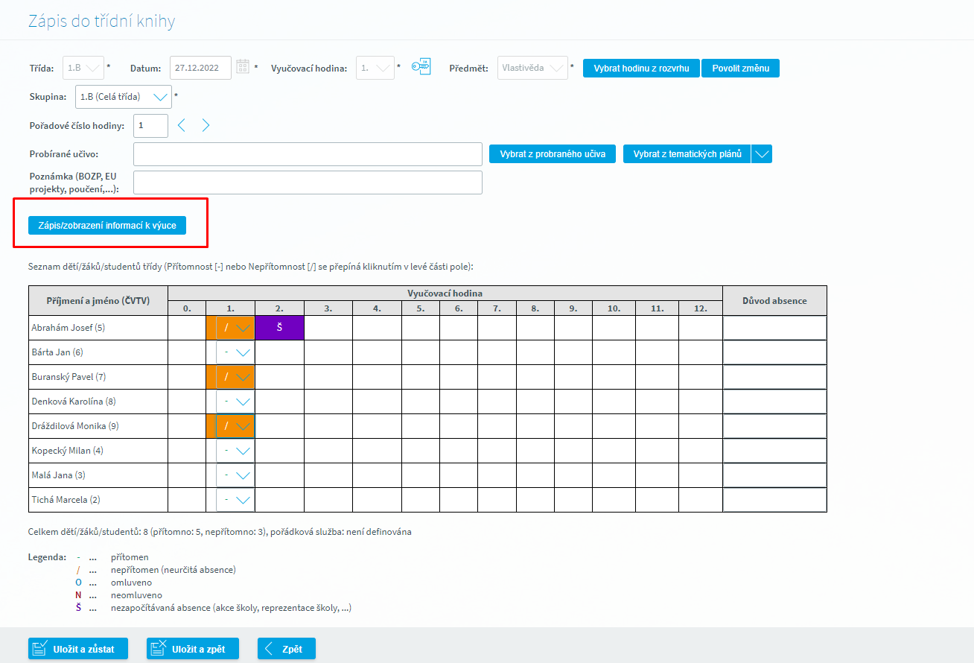Open Zápis/zobrazení informací k výuce
Viewport: 974px width, 663px height.
tap(107, 225)
